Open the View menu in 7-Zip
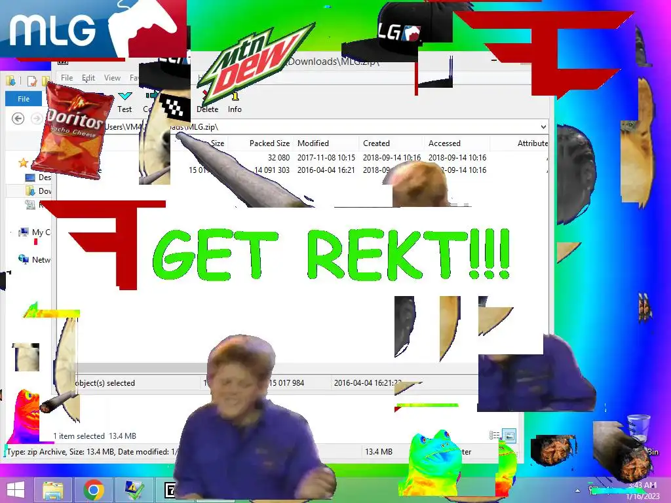 [112, 78]
